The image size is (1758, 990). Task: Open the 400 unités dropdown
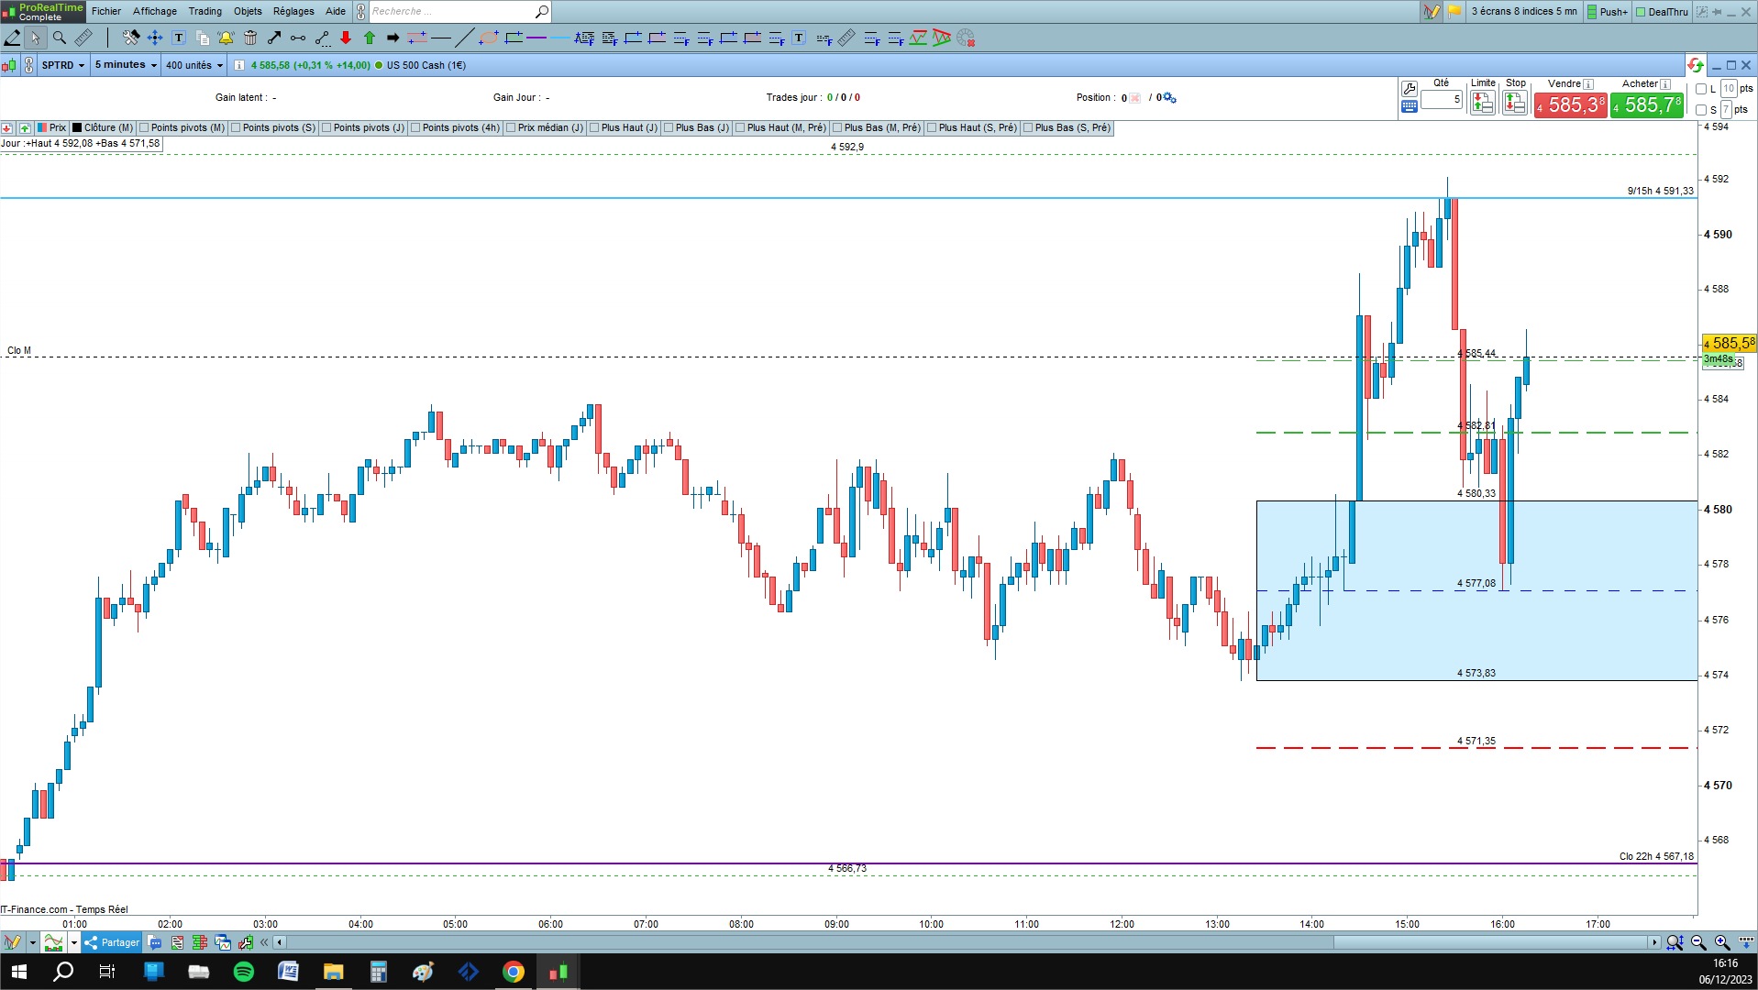point(193,65)
